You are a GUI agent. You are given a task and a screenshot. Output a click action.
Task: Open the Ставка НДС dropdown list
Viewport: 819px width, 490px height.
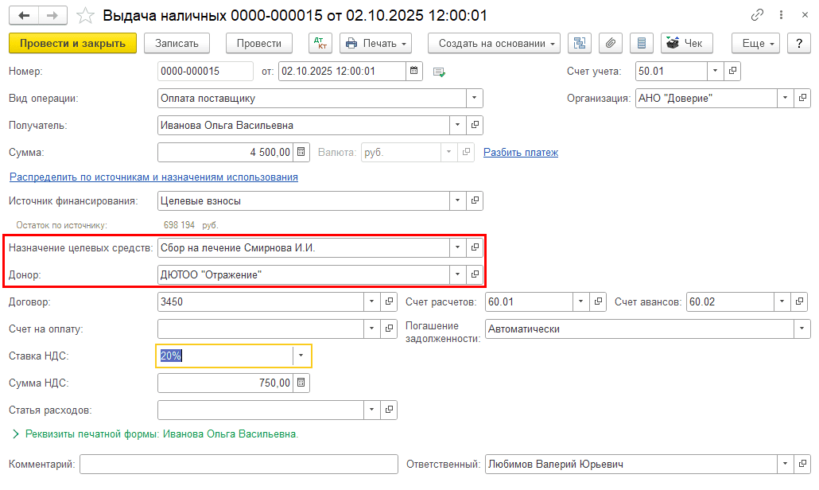301,356
